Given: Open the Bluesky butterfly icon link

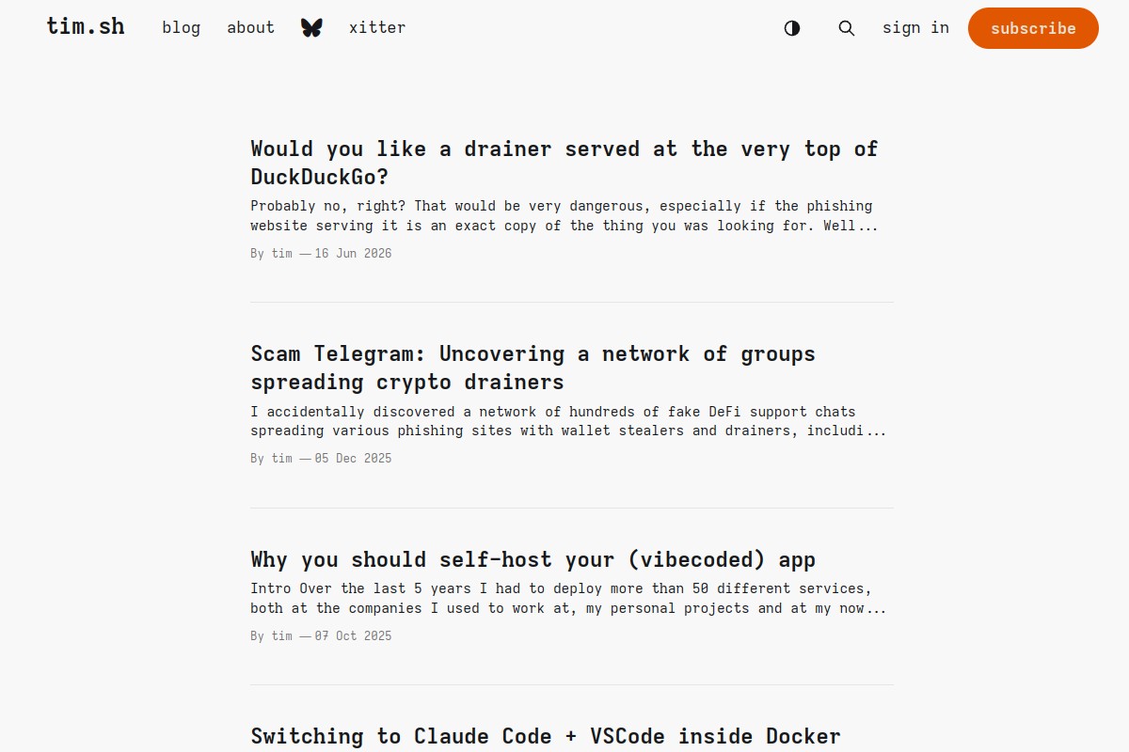Looking at the screenshot, I should [x=311, y=28].
